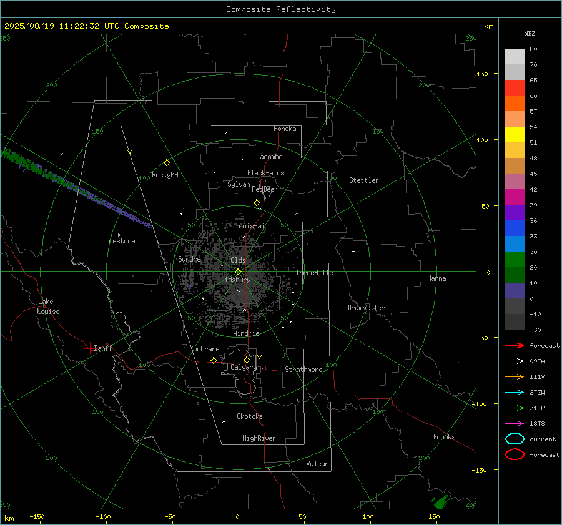Click the Airdrie label
The width and height of the screenshot is (562, 525).
[246, 333]
